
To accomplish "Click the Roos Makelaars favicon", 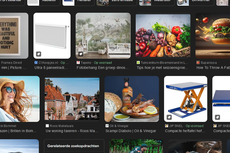I will pos(47,126).
